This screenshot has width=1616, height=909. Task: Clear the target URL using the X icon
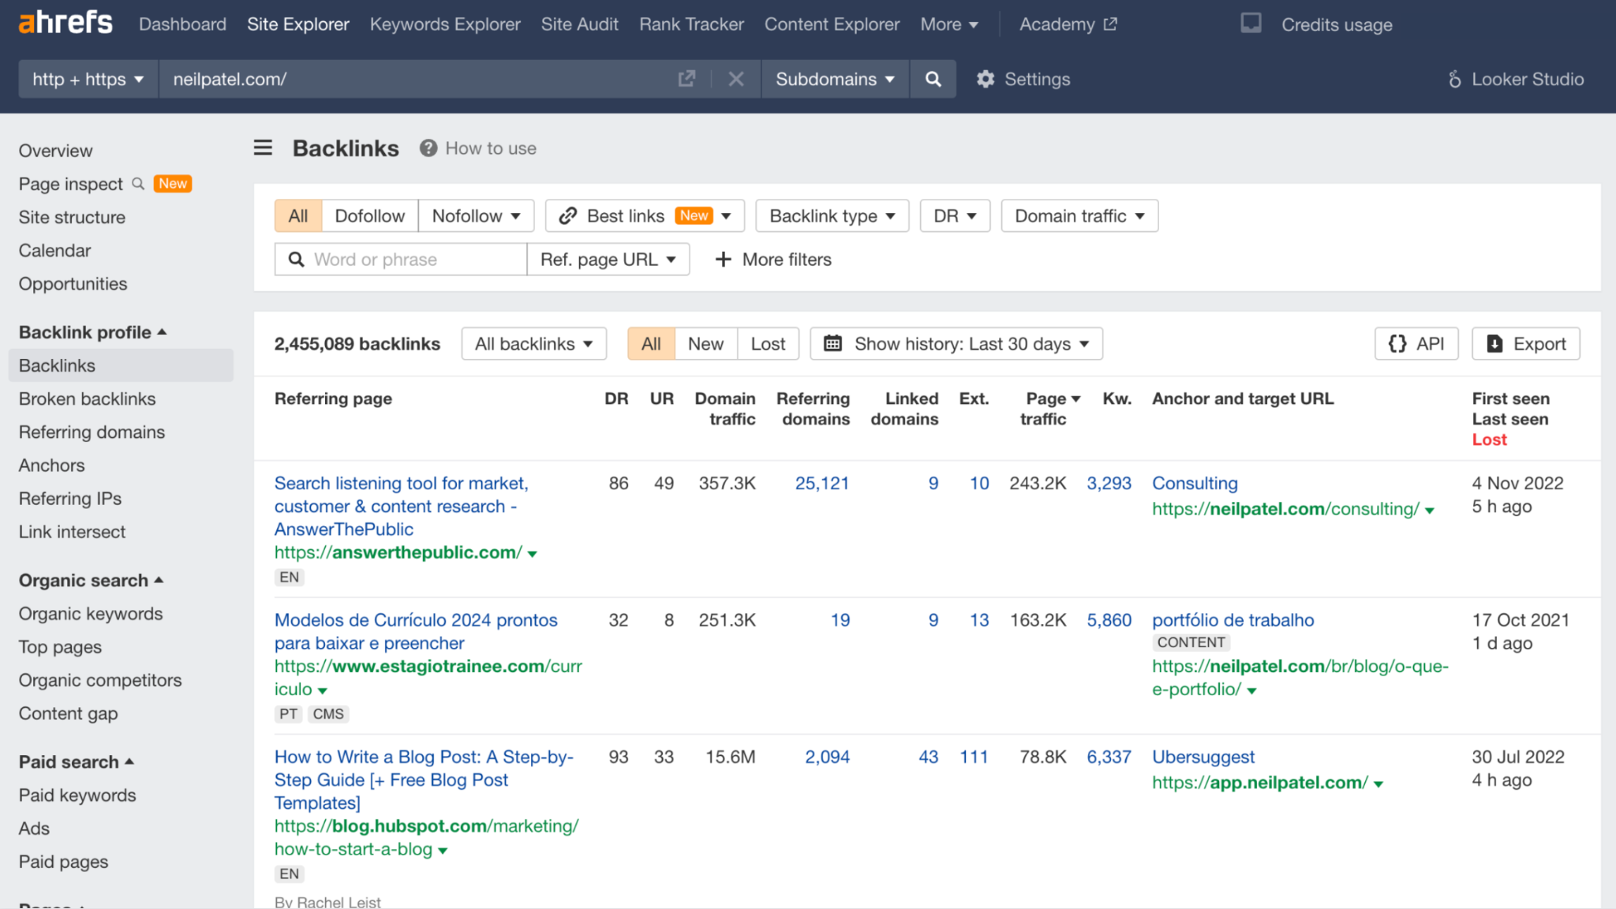tap(735, 79)
